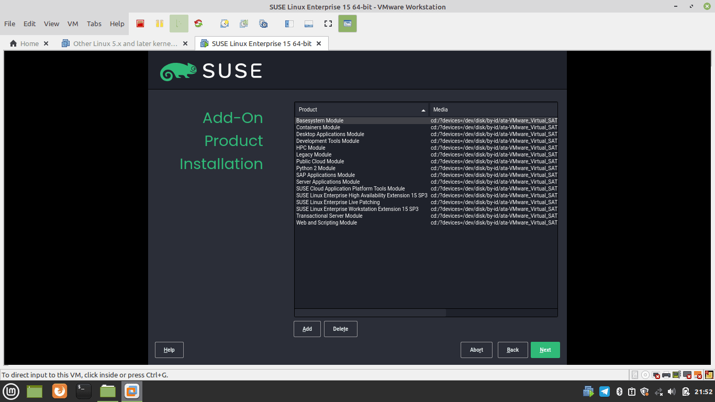The height and width of the screenshot is (402, 715).
Task: Click the network adapter status icon
Action: pos(656,375)
